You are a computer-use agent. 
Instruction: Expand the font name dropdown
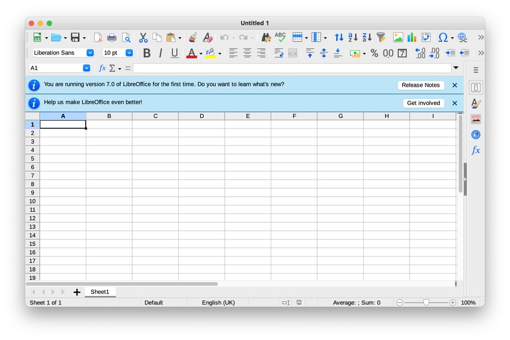(x=90, y=53)
